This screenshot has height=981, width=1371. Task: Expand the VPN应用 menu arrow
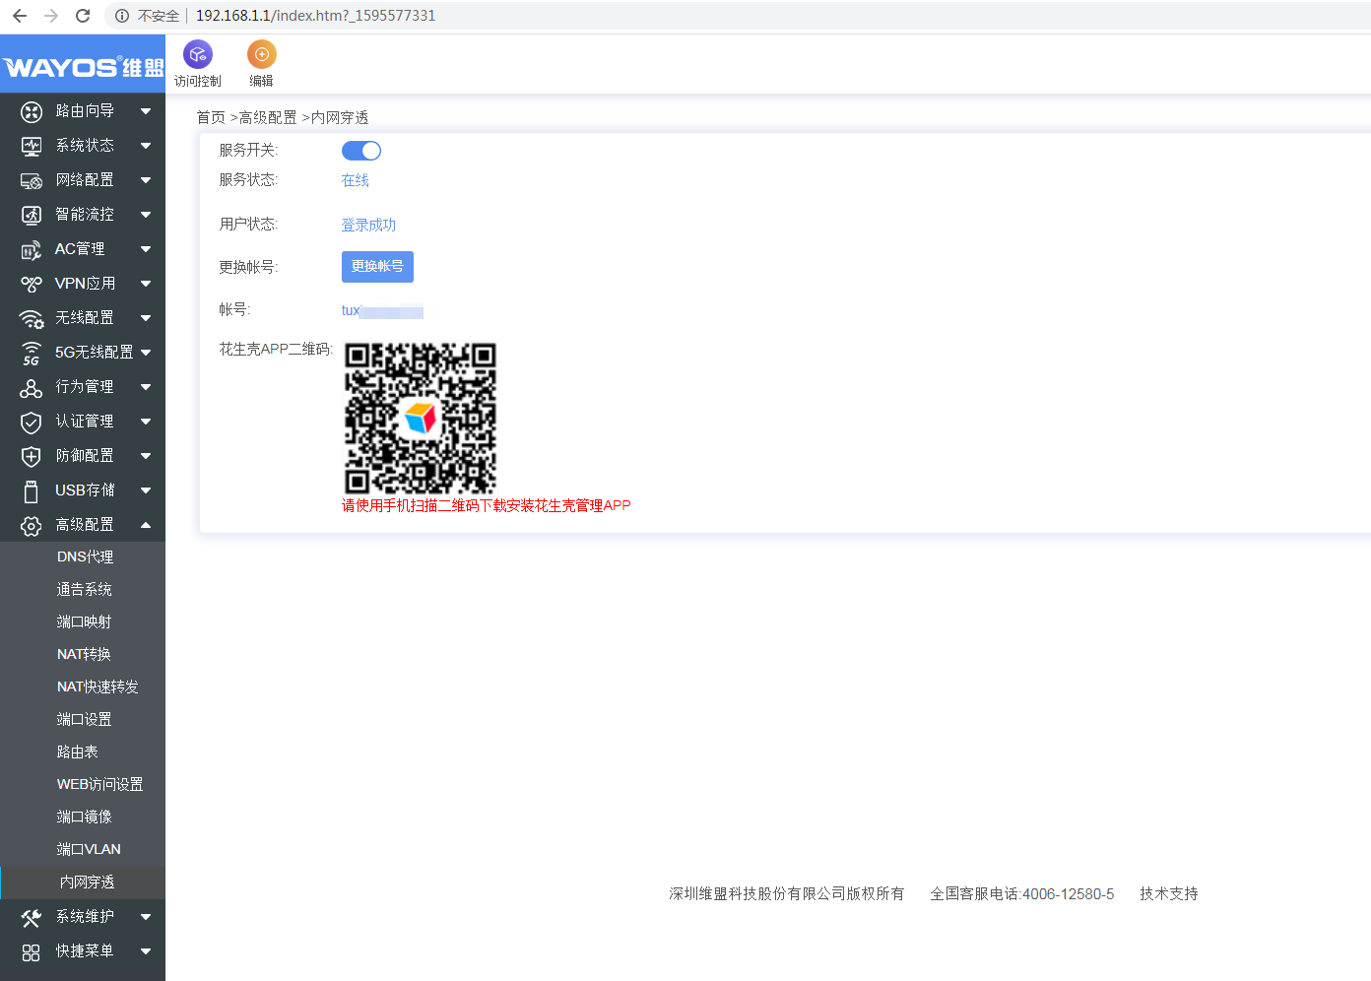pos(146,284)
